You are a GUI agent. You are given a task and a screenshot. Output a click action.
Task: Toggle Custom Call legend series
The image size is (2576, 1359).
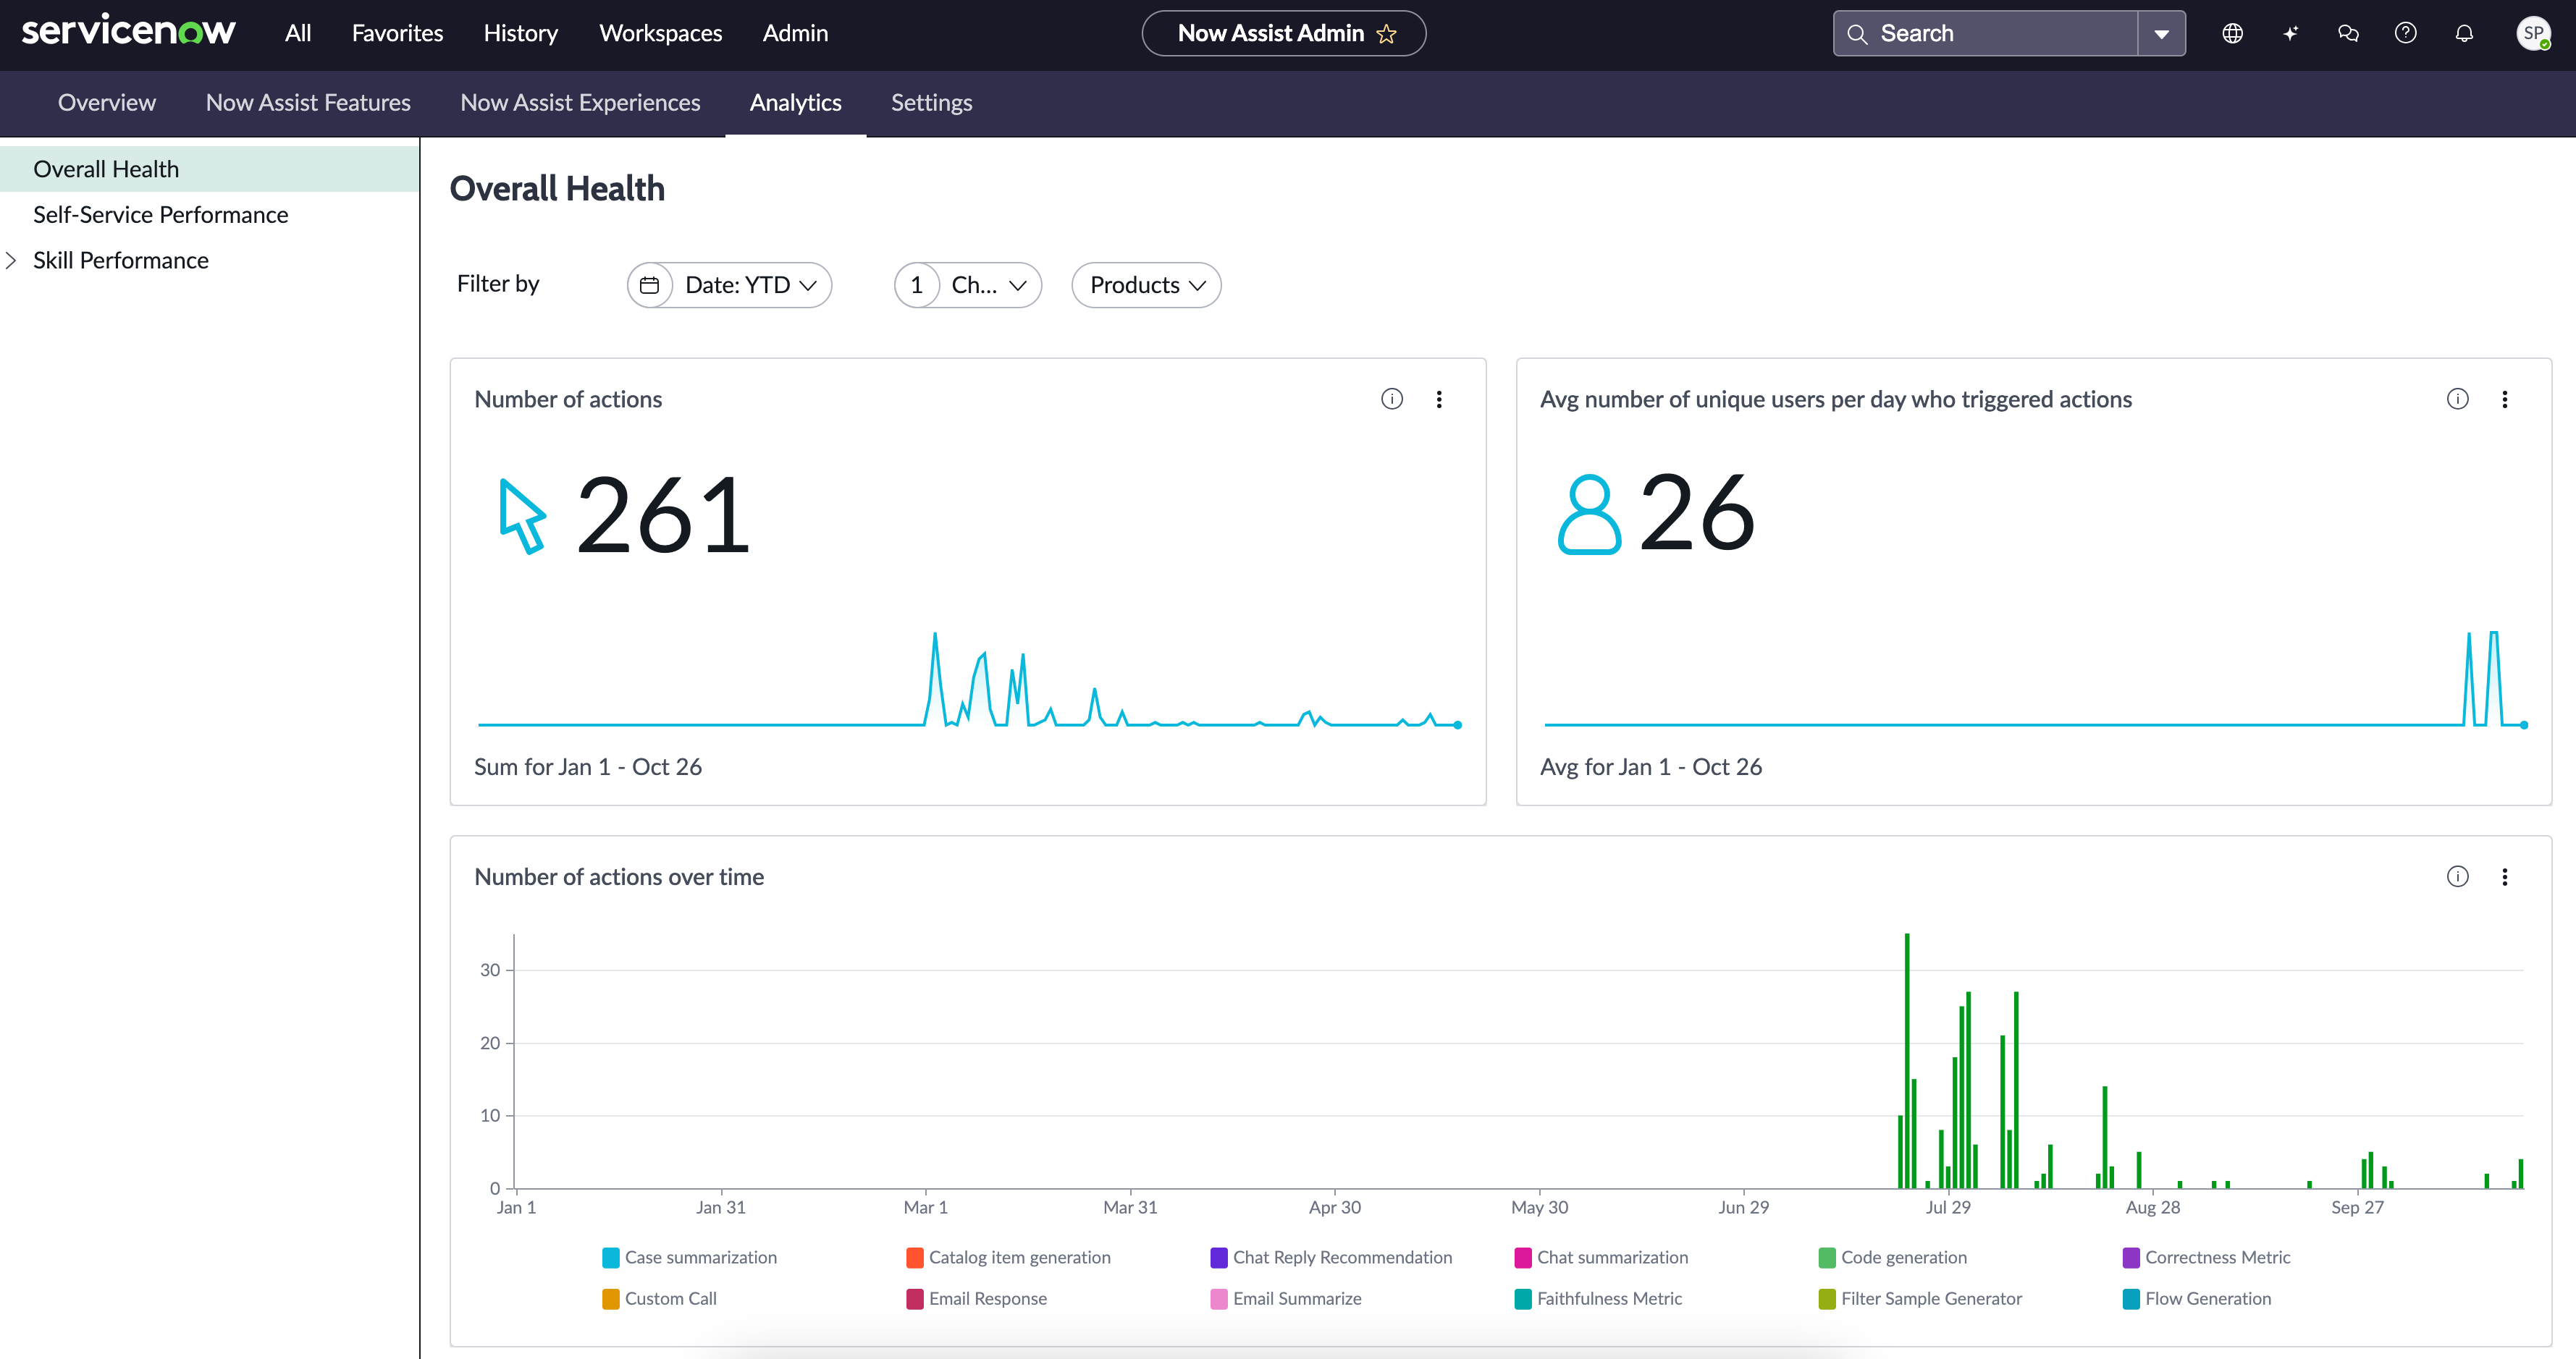click(659, 1298)
